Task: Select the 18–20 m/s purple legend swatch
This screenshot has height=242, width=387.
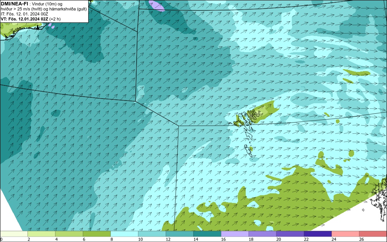Action: click(263, 234)
